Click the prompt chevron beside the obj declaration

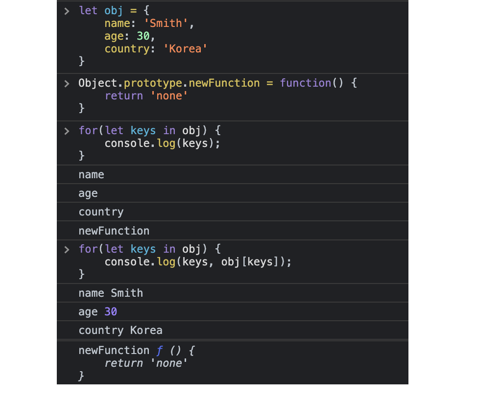point(66,10)
